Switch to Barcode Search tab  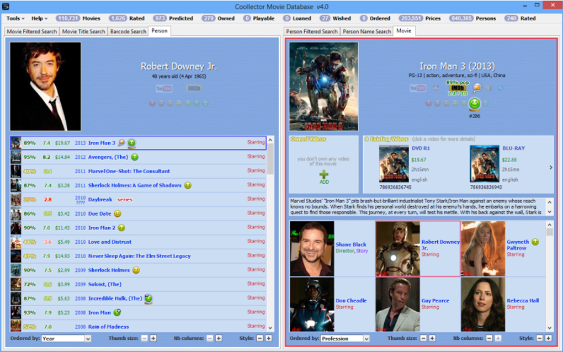(x=128, y=31)
